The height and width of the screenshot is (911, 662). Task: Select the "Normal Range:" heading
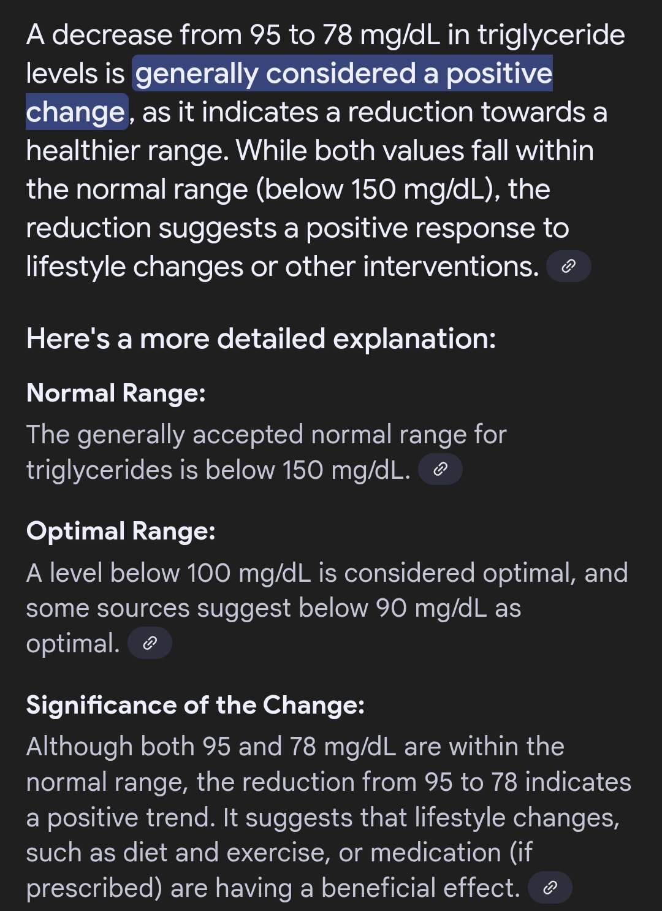(116, 393)
